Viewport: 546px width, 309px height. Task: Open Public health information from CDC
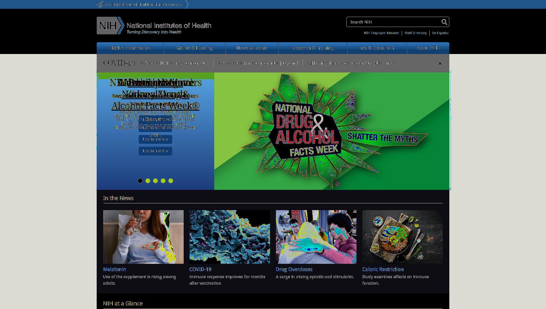tap(175, 63)
